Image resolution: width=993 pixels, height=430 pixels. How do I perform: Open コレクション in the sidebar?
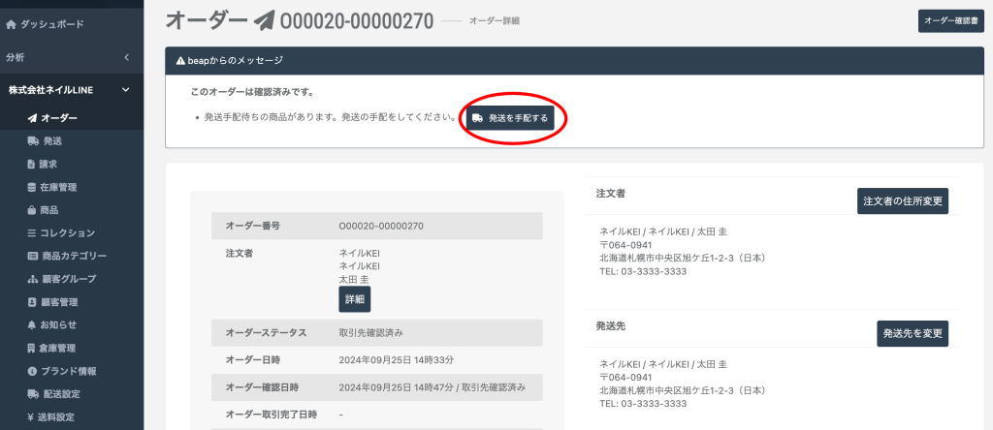click(67, 232)
